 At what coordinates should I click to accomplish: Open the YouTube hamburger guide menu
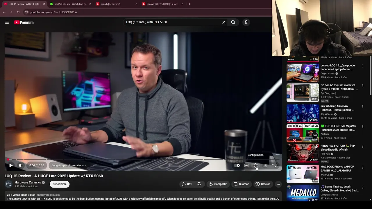click(x=7, y=22)
